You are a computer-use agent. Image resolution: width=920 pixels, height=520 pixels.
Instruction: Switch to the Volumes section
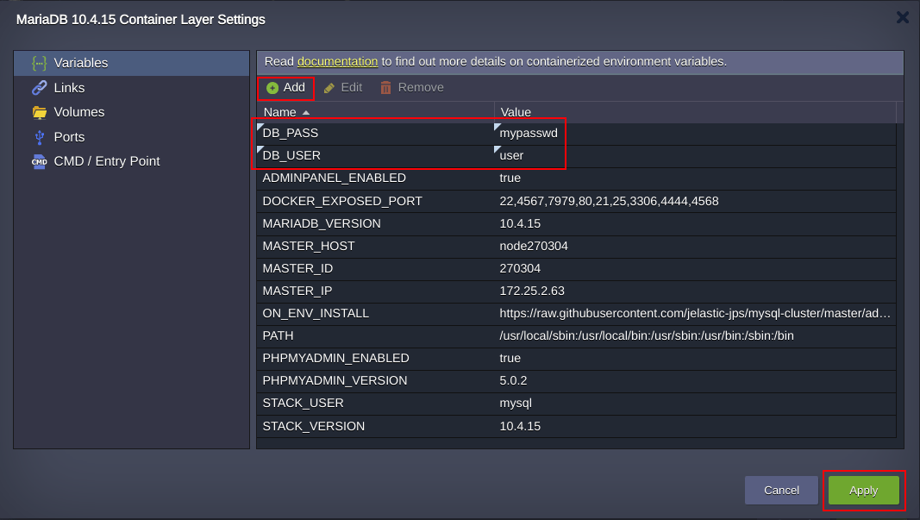tap(78, 112)
